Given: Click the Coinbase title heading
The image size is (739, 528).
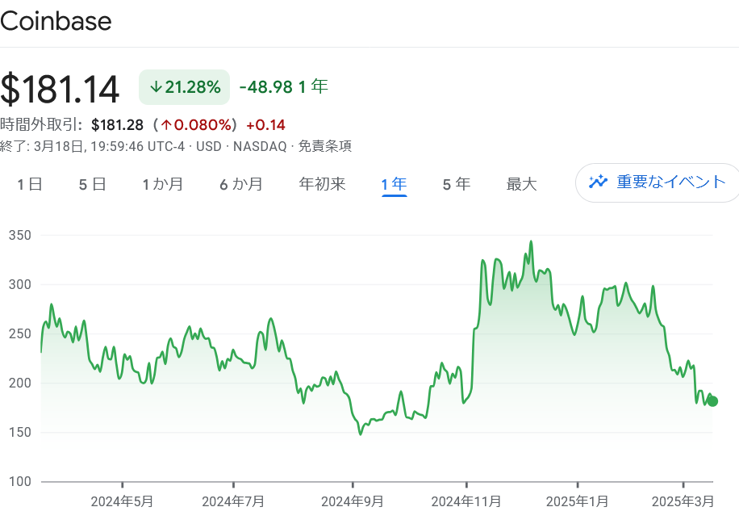Looking at the screenshot, I should [x=56, y=22].
